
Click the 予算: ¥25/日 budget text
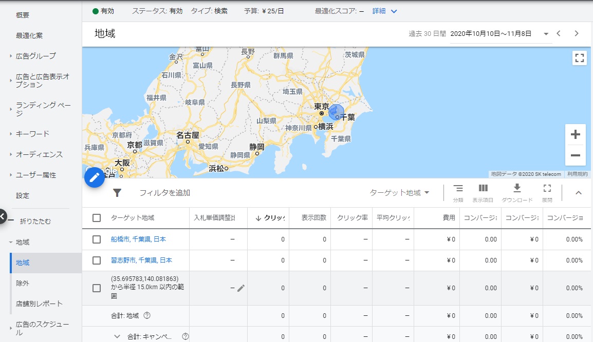tap(264, 11)
